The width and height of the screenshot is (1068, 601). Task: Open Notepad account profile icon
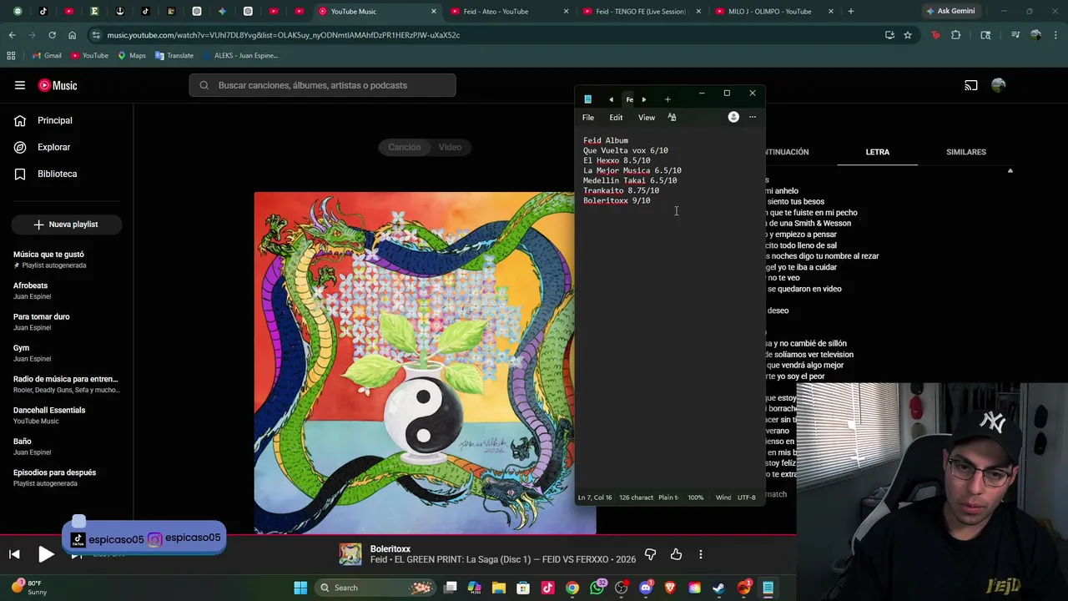[733, 117]
